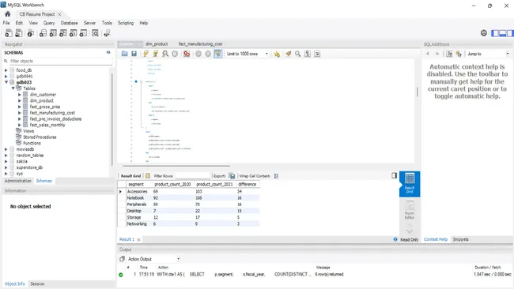The width and height of the screenshot is (514, 289).
Task: Toggle word wrap in editor icon
Action: 317,54
